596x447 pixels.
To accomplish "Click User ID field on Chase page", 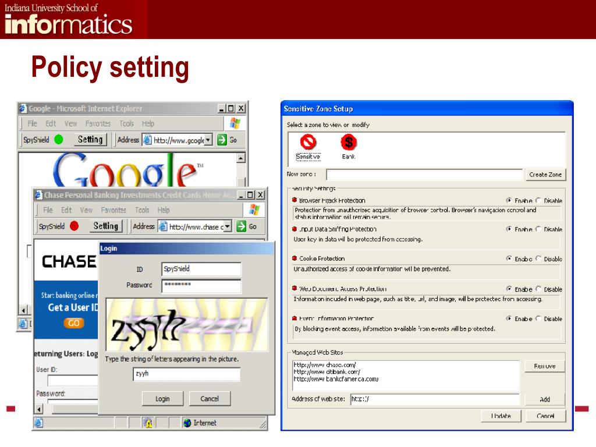I will tap(72, 380).
